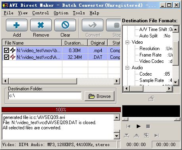Image resolution: width=182 pixels, height=150 pixels.
Task: Click the mark-in trim icon
Action: pos(127,136)
